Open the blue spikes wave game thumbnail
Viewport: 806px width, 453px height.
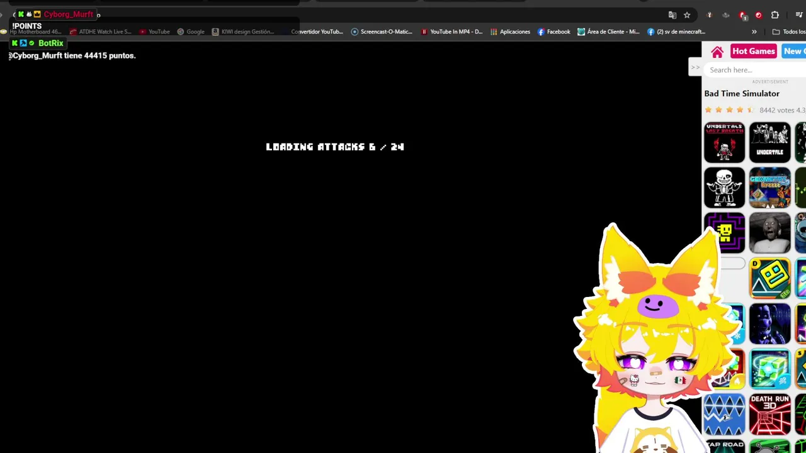point(724,414)
